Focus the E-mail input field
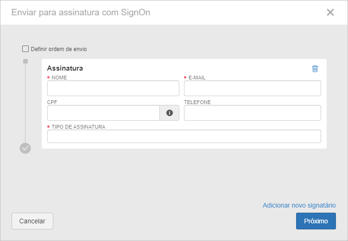 (253, 88)
